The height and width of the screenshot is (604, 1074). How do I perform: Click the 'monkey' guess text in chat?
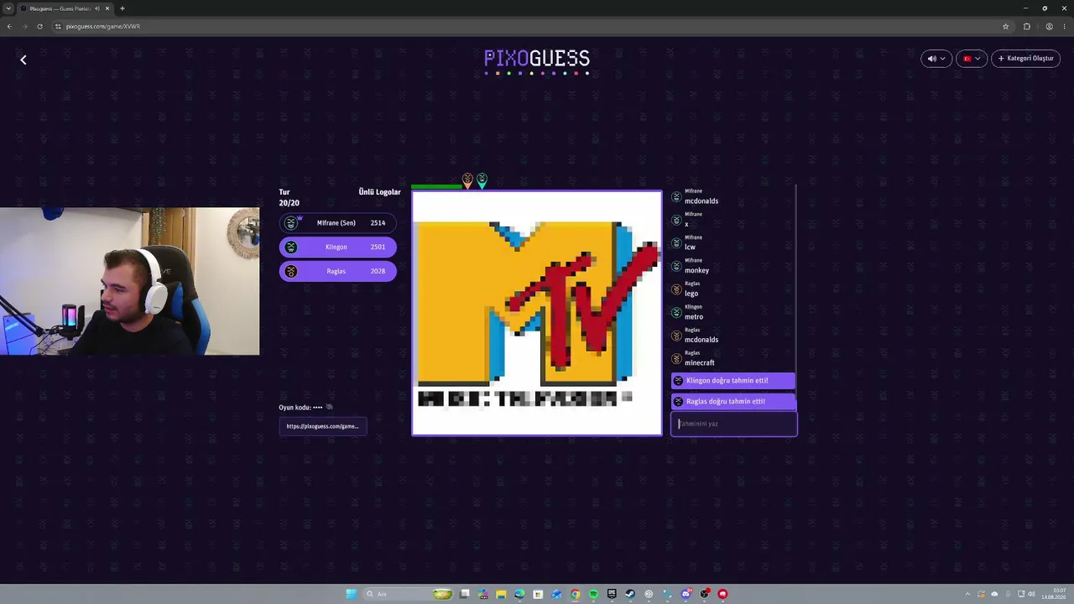tap(696, 271)
